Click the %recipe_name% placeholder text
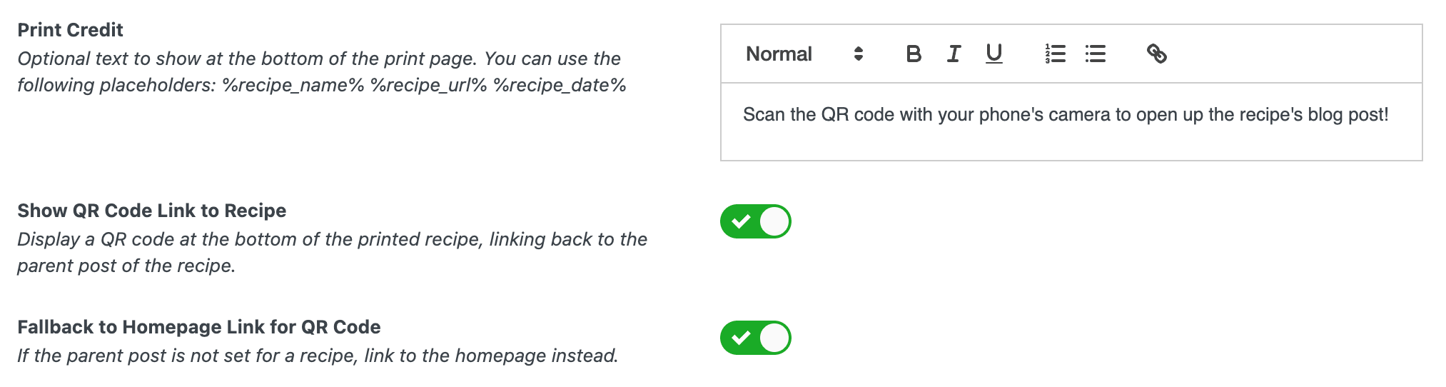The image size is (1446, 387). point(293,85)
